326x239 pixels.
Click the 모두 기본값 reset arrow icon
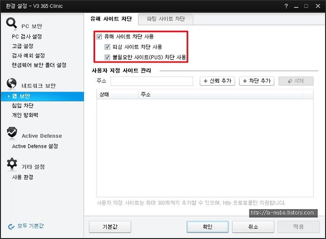click(11, 226)
